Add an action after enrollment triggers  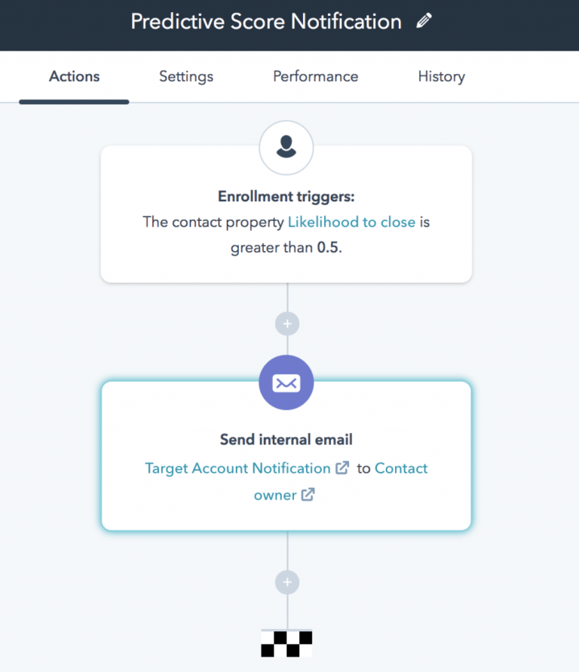pyautogui.click(x=286, y=323)
